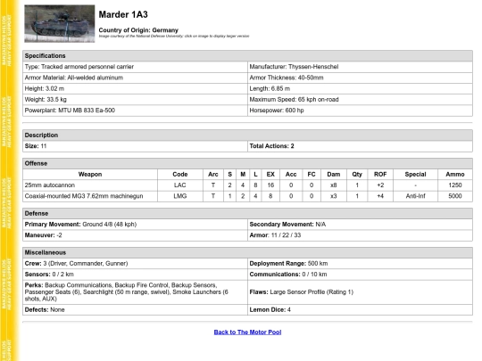Image resolution: width=482 pixels, height=361 pixels.
Task: Click the +4 ROF value
Action: click(380, 196)
